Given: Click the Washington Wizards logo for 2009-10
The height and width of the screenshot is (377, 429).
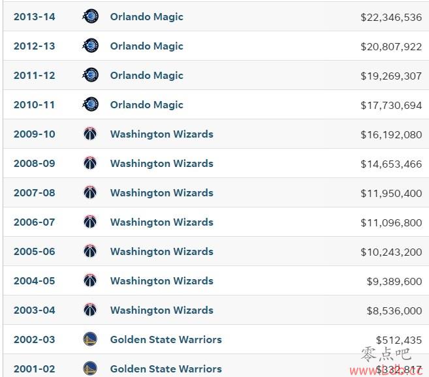Looking at the screenshot, I should (90, 134).
